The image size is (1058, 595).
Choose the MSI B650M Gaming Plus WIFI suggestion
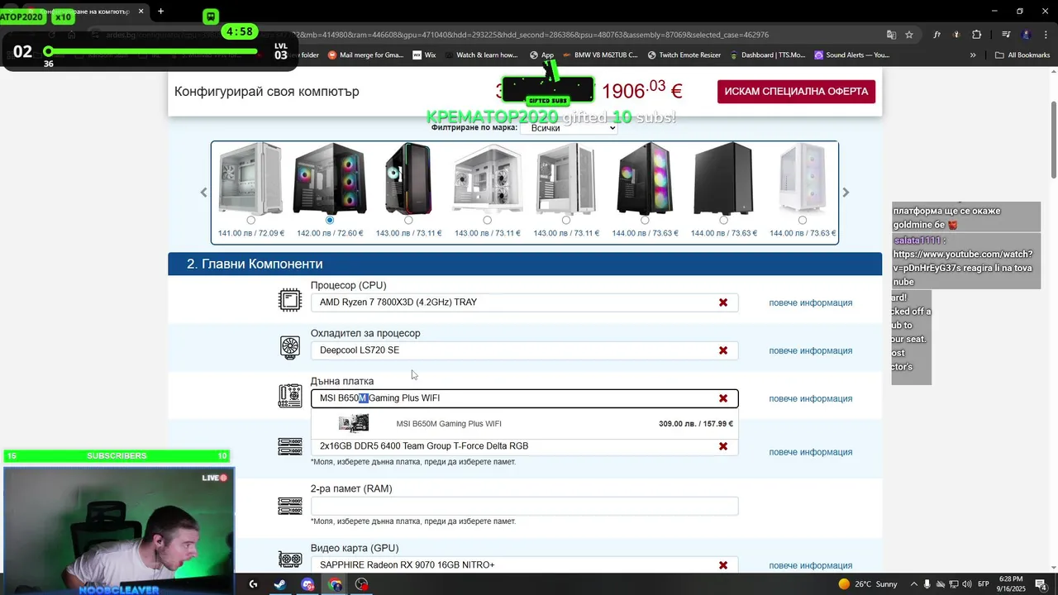click(524, 424)
